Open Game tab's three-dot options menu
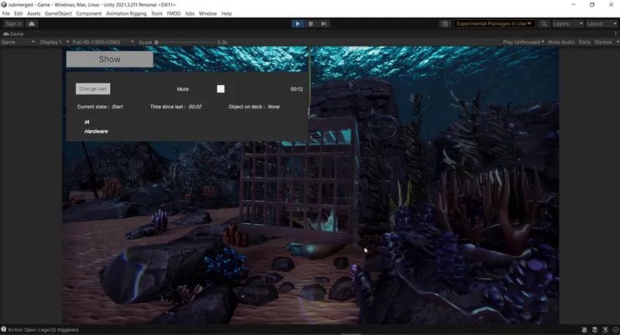The height and width of the screenshot is (335, 620). 615,34
